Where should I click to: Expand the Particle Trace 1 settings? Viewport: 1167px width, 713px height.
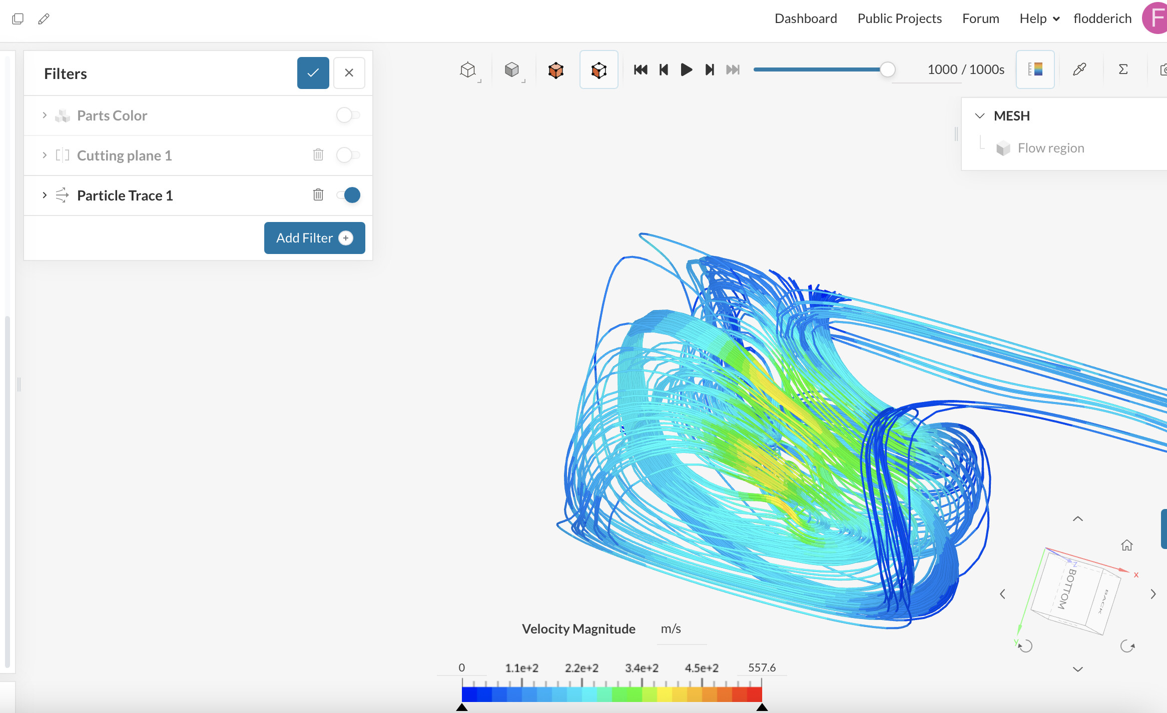click(x=45, y=195)
